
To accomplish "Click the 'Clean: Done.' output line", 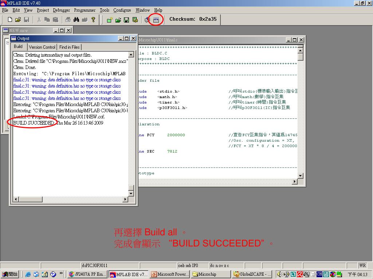I will tap(24, 67).
